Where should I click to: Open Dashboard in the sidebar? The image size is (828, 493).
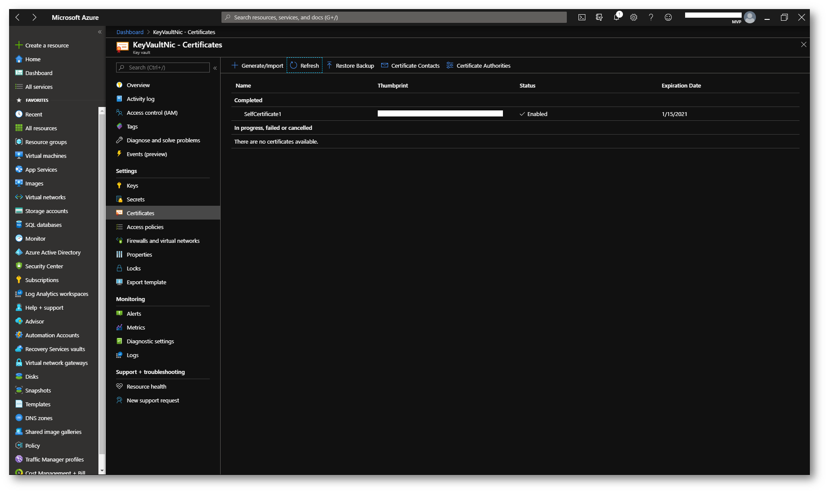[34, 73]
